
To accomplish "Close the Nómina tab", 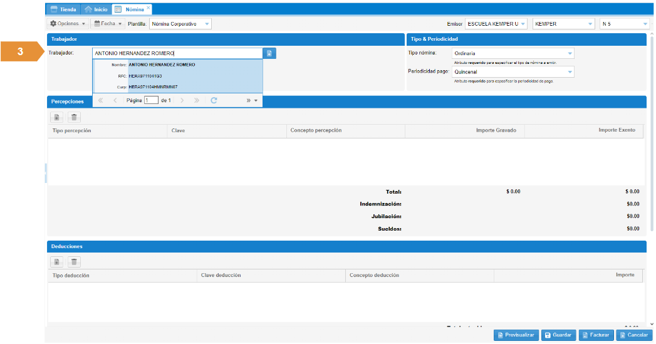I will tap(148, 8).
